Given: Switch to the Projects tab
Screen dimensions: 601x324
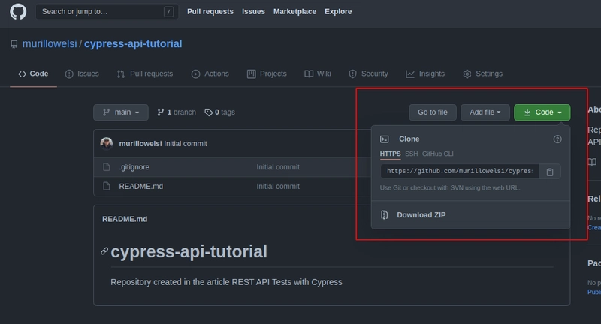Looking at the screenshot, I should pyautogui.click(x=267, y=73).
